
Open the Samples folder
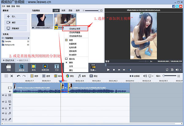pos(16,41)
